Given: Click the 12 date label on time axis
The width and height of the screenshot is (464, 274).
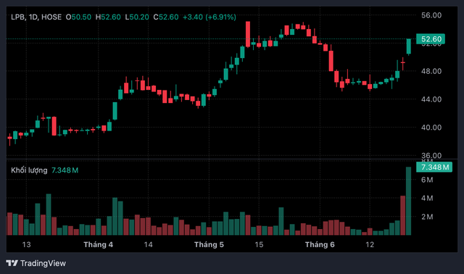Looking at the screenshot, I should pyautogui.click(x=370, y=245).
